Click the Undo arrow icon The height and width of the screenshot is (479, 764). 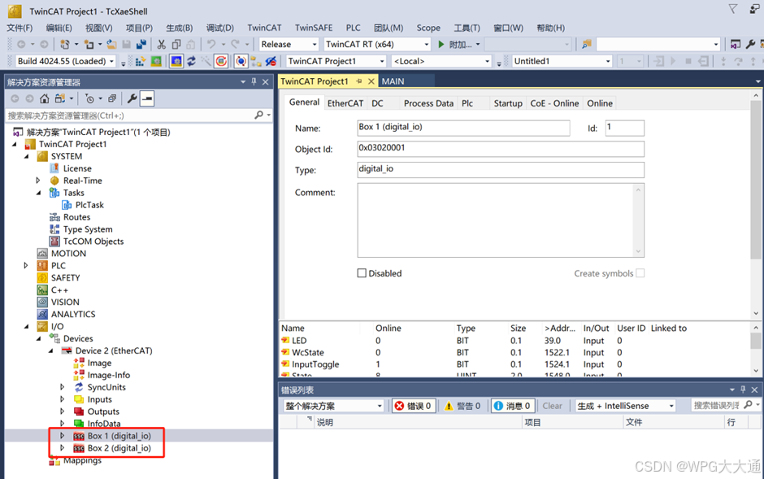[211, 45]
